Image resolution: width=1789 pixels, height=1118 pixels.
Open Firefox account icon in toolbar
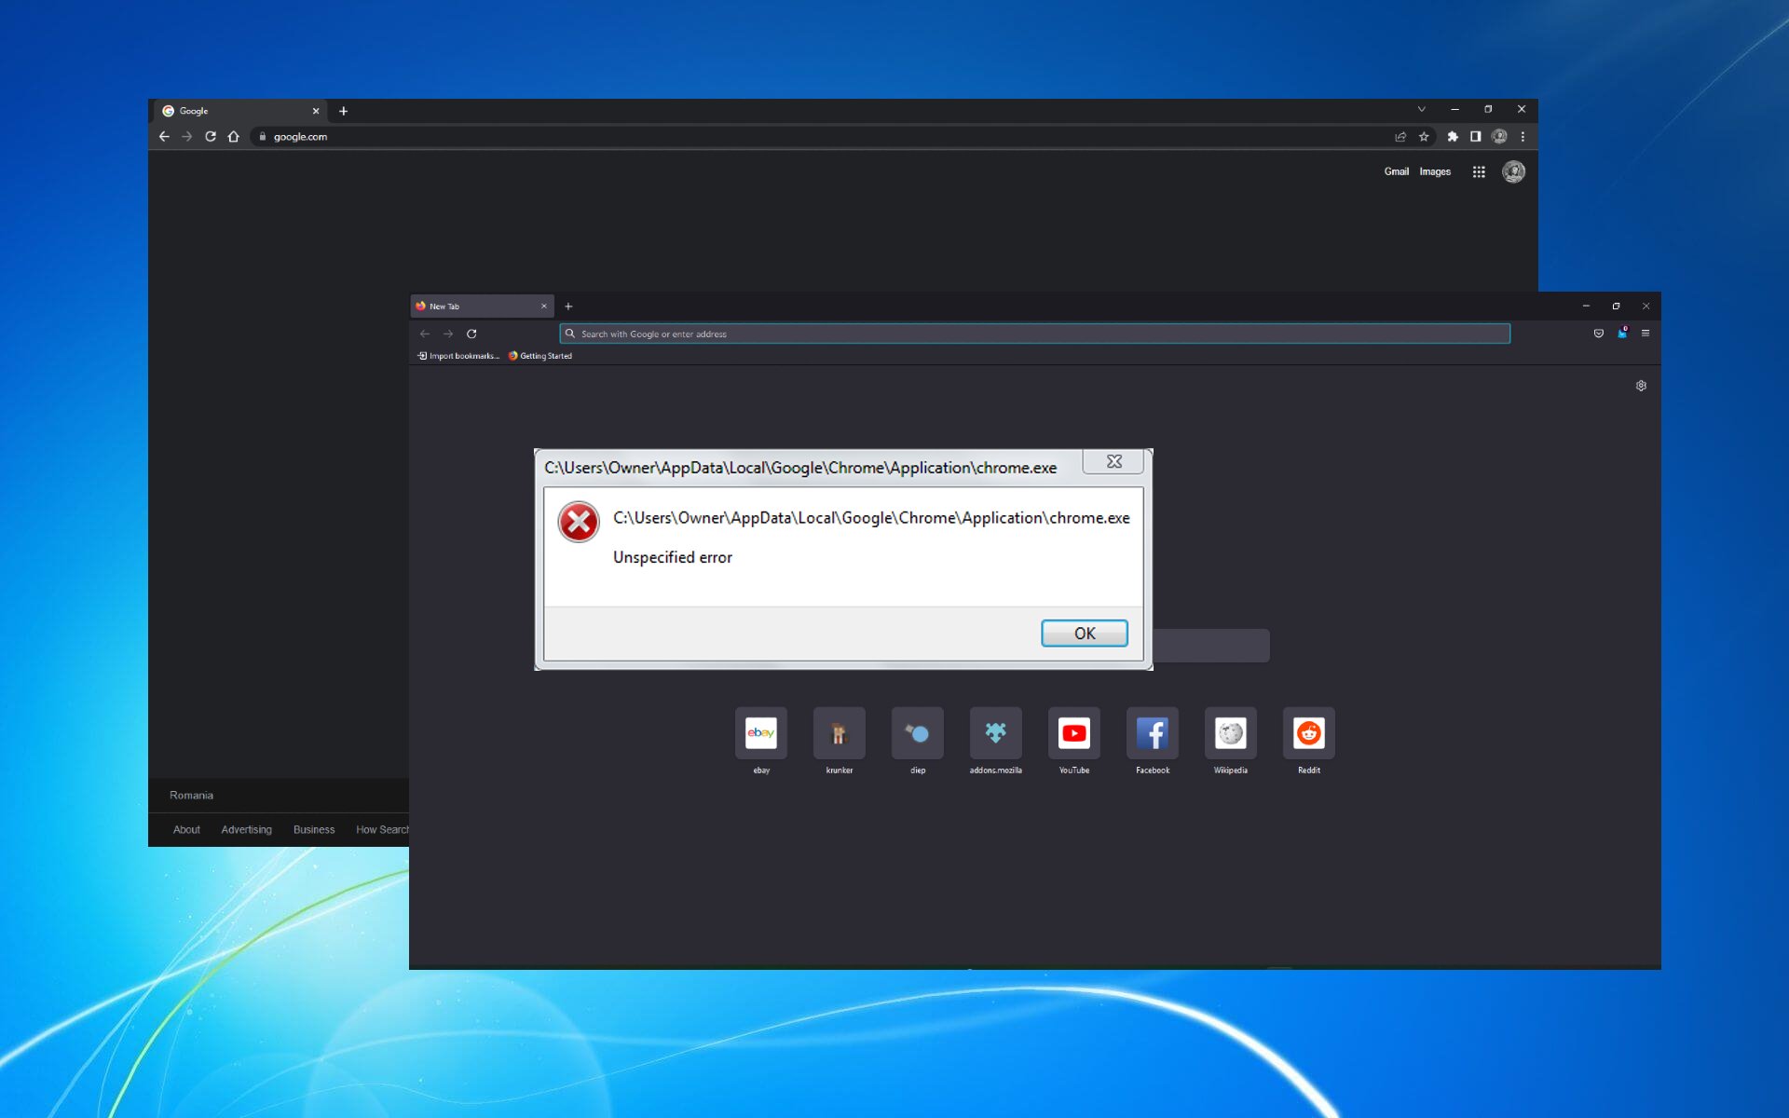(1622, 333)
